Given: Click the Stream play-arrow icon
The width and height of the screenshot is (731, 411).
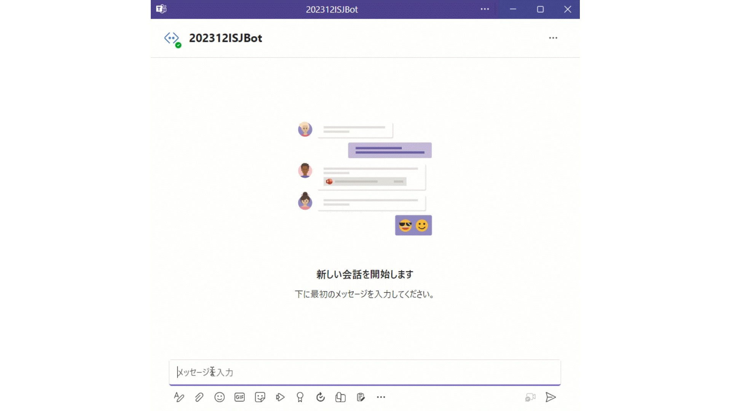Looking at the screenshot, I should pos(280,397).
